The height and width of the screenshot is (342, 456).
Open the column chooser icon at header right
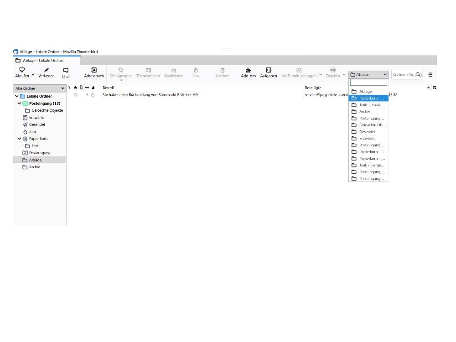pos(435,88)
